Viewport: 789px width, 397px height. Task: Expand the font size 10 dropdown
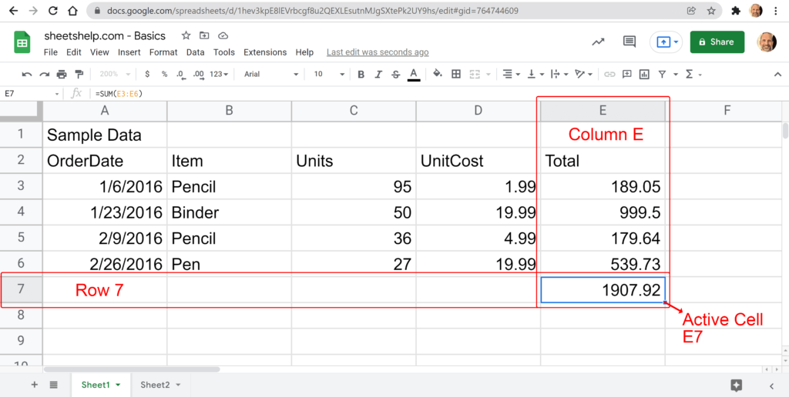point(327,75)
